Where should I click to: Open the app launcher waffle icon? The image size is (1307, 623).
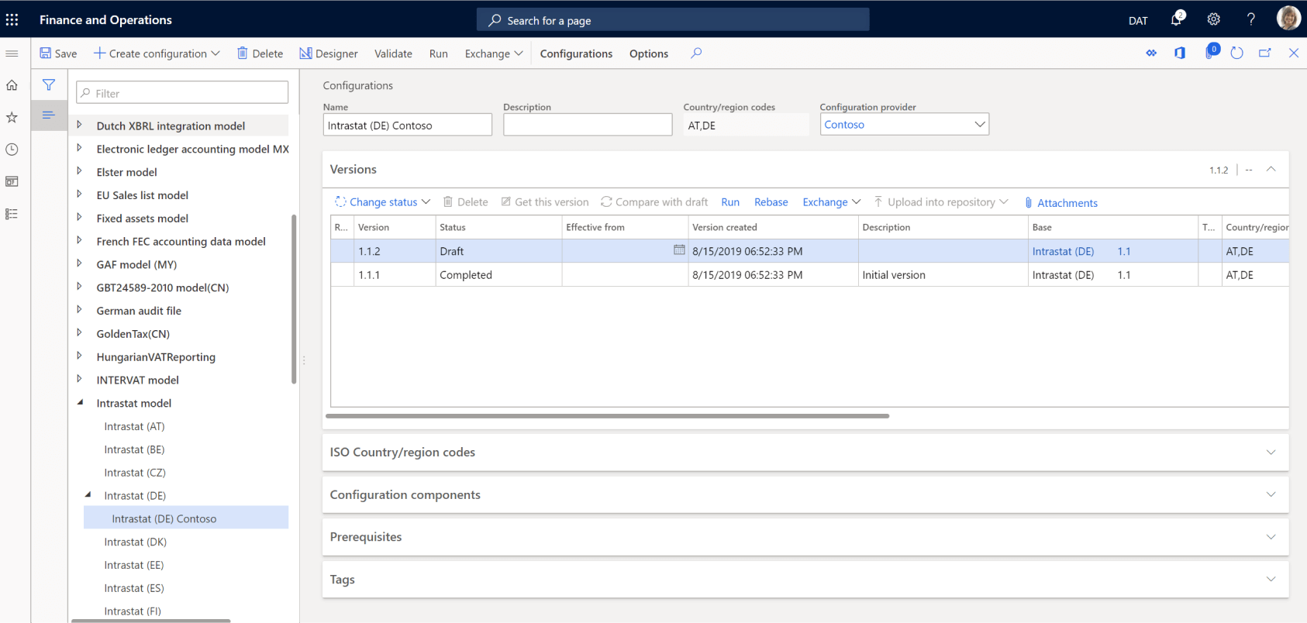point(12,19)
